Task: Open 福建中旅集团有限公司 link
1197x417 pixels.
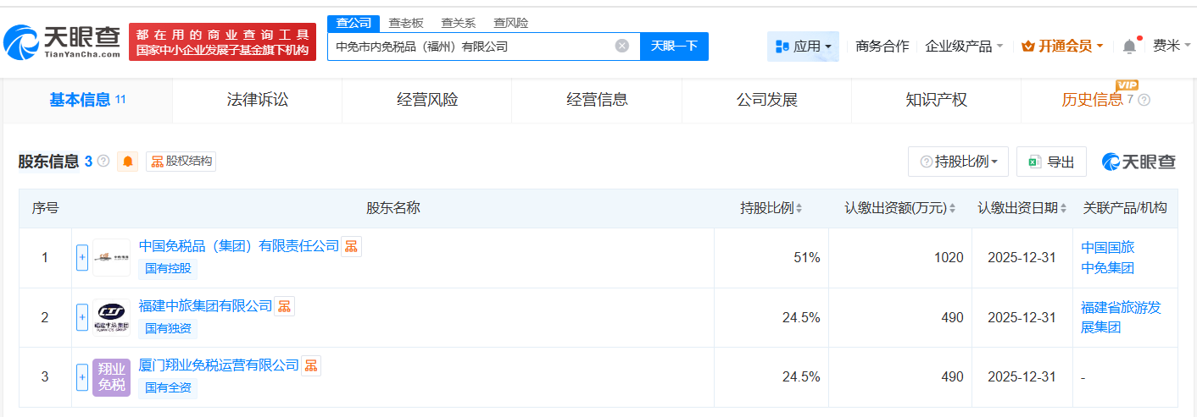Action: [206, 306]
